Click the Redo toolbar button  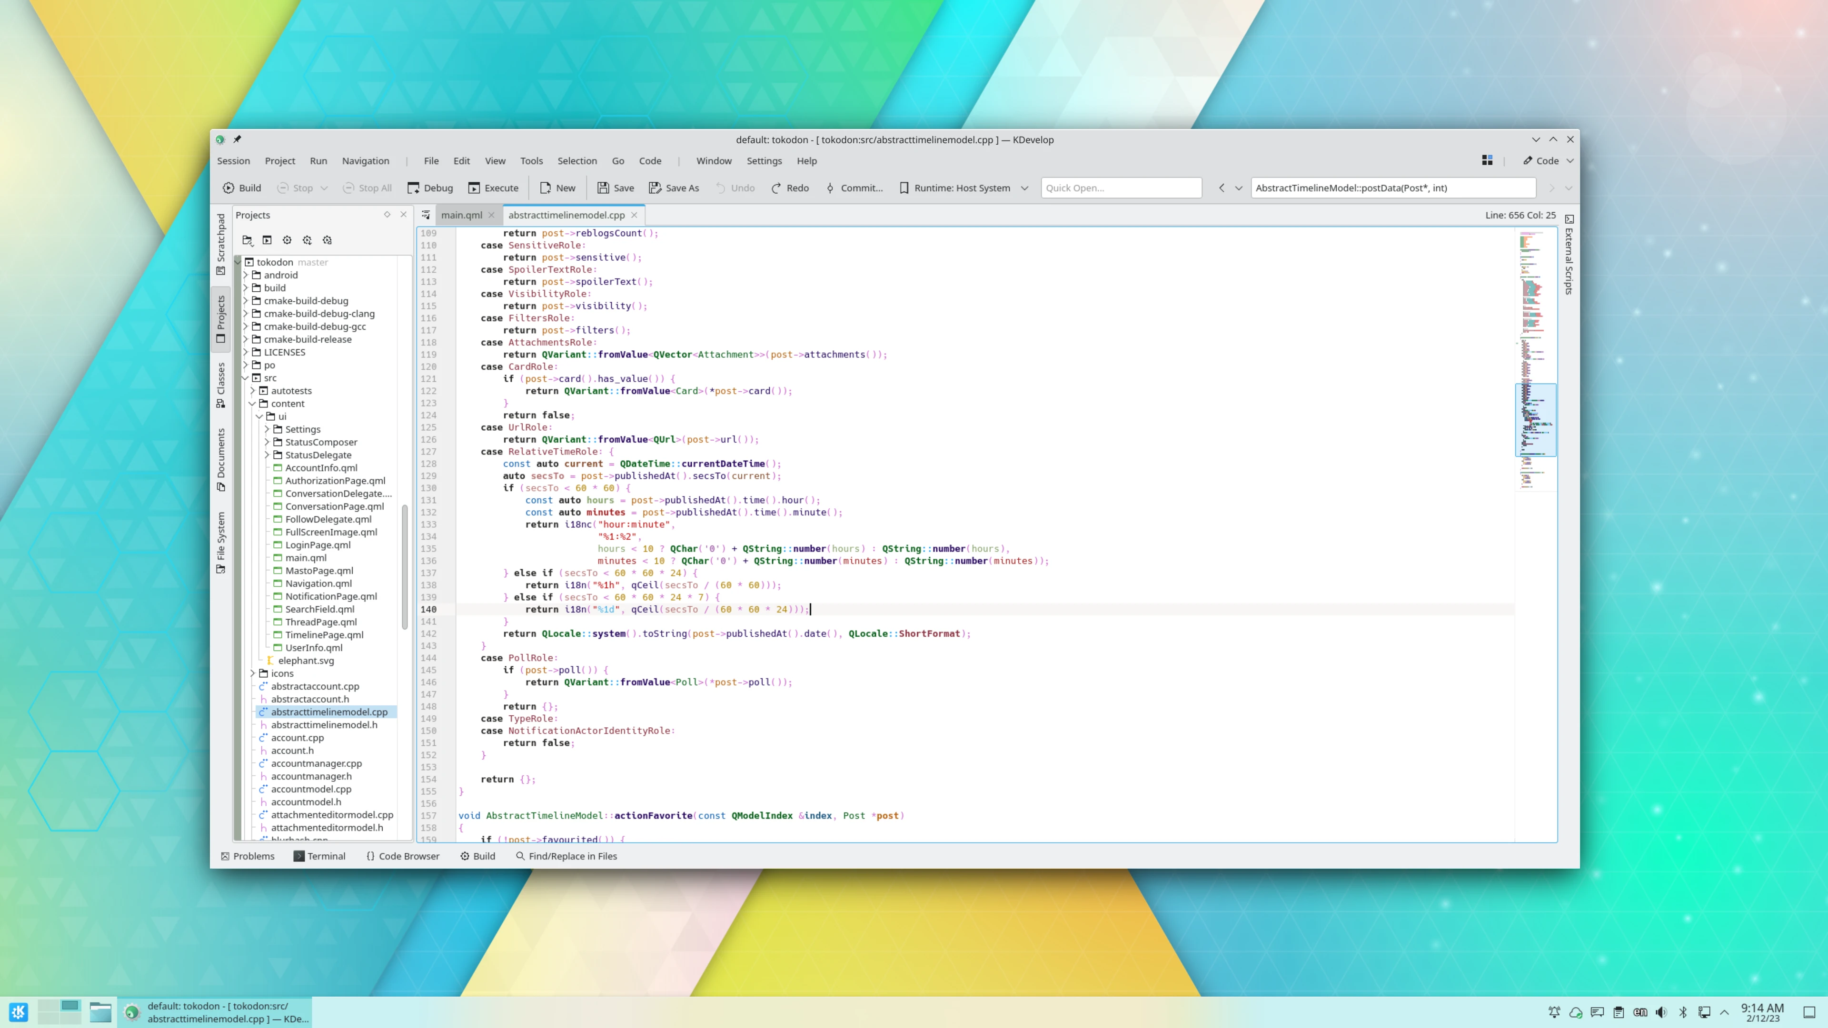pos(789,188)
